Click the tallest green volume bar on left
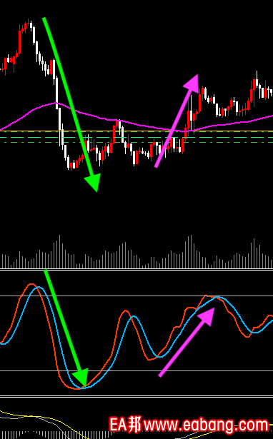The image size is (273, 439). click(x=59, y=251)
